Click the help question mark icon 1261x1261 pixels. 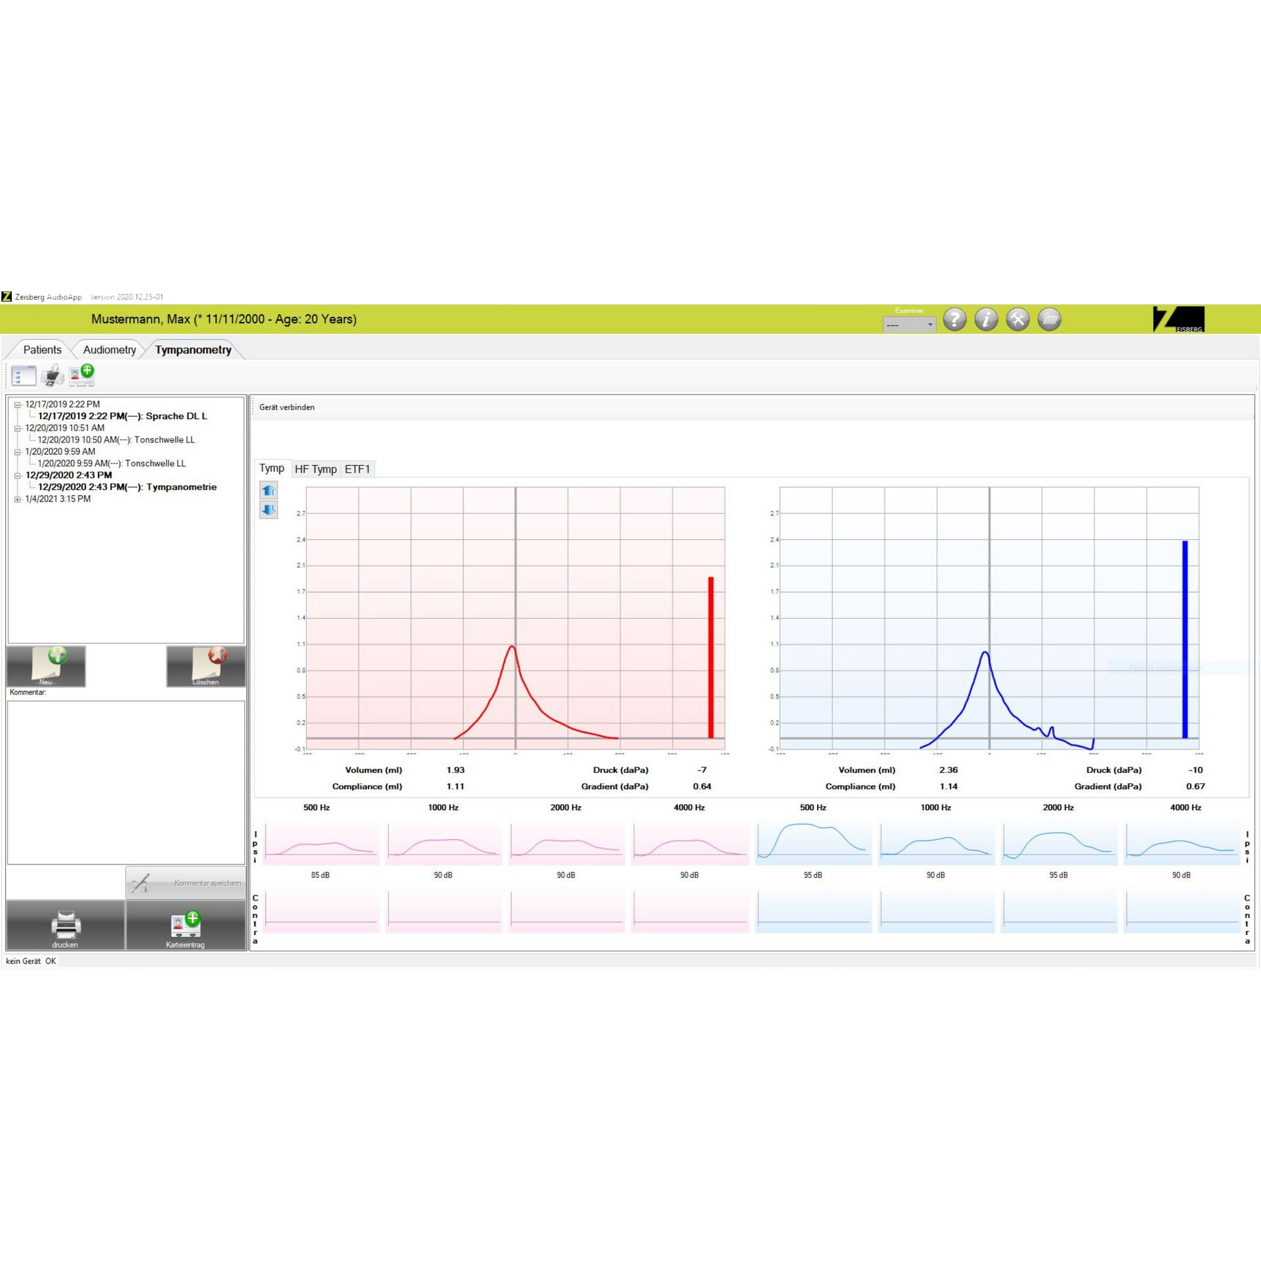954,319
